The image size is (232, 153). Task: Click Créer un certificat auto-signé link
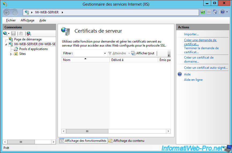206,68
